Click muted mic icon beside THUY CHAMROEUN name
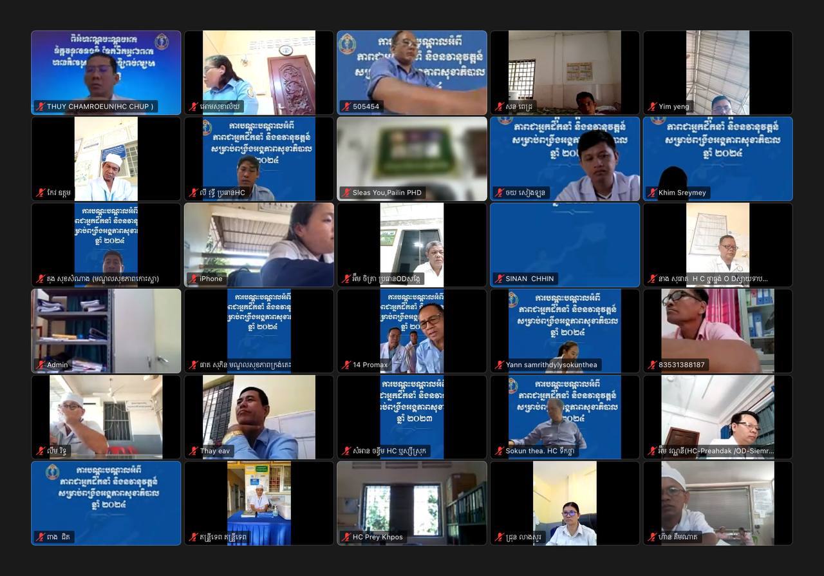The height and width of the screenshot is (576, 824). tap(40, 107)
